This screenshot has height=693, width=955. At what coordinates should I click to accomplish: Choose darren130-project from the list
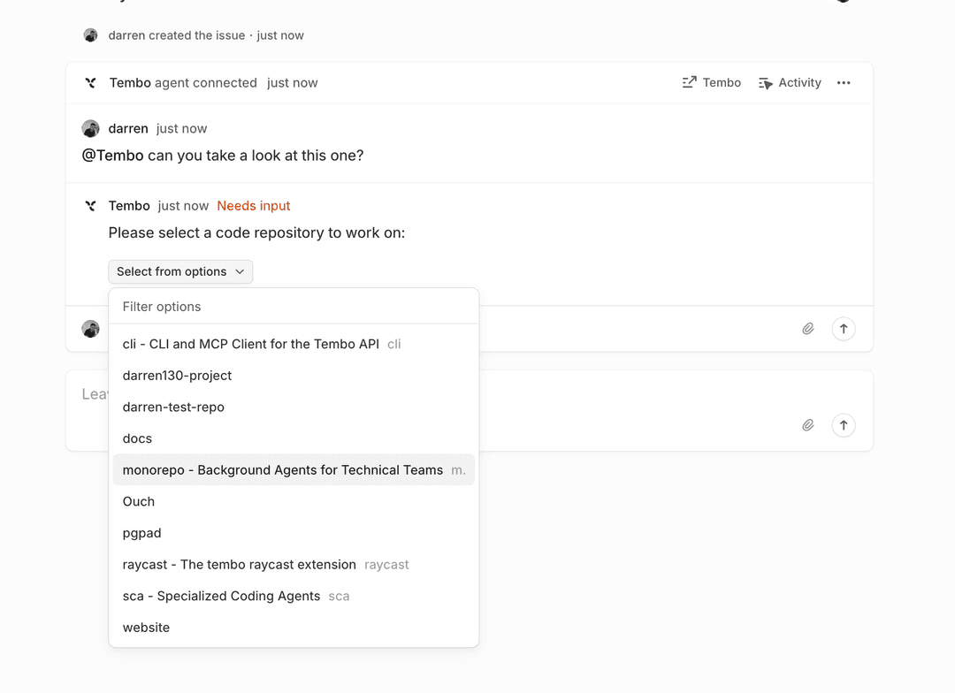[177, 376]
